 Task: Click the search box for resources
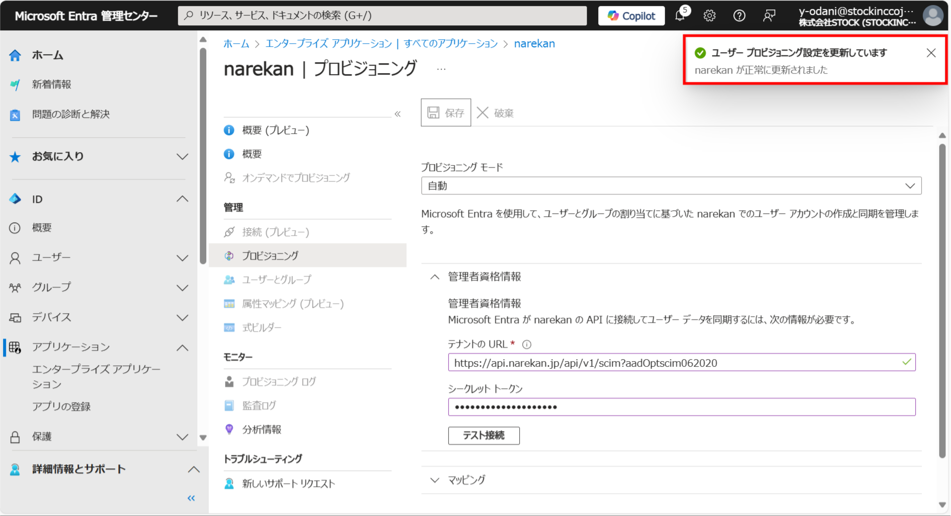click(382, 15)
